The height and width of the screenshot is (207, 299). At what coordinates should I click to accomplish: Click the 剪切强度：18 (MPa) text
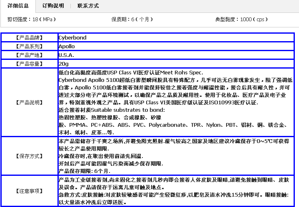(32, 20)
